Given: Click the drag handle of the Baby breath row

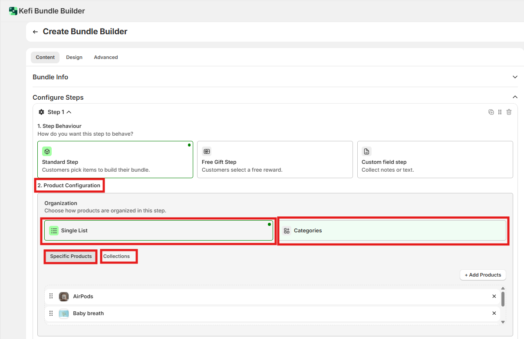Looking at the screenshot, I should pyautogui.click(x=51, y=313).
